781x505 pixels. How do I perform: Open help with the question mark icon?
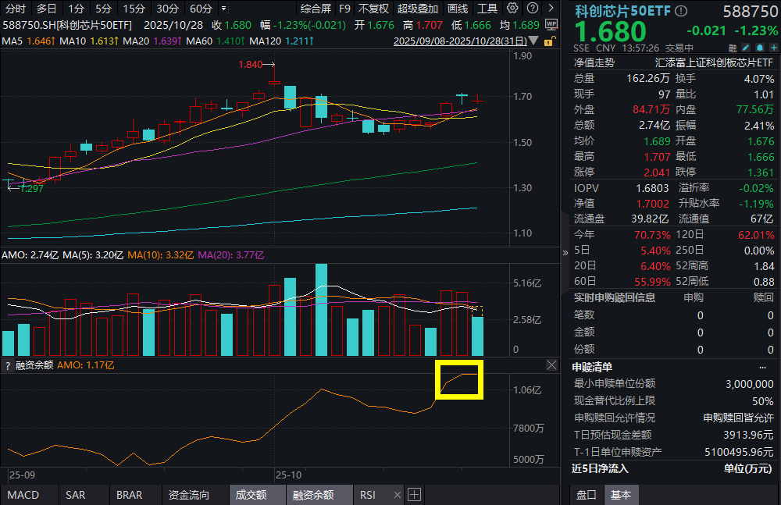[x=533, y=8]
